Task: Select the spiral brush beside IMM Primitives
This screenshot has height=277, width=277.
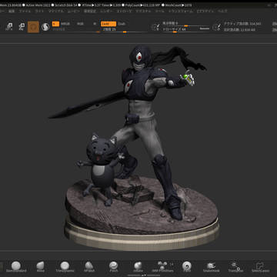Action: coord(187,267)
